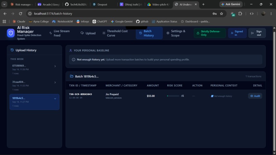Image resolution: width=276 pixels, height=155 pixels.
Task: Click the AI Risk Manager shield logo
Action: point(11,33)
